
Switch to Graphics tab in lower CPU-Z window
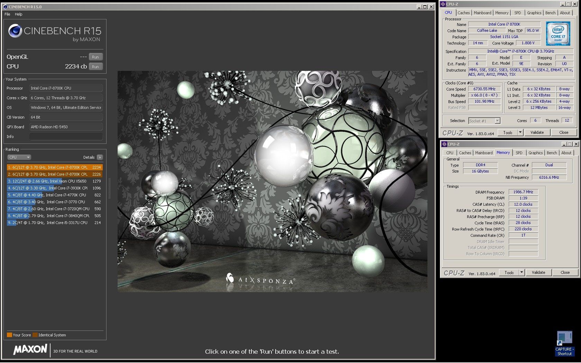click(536, 153)
